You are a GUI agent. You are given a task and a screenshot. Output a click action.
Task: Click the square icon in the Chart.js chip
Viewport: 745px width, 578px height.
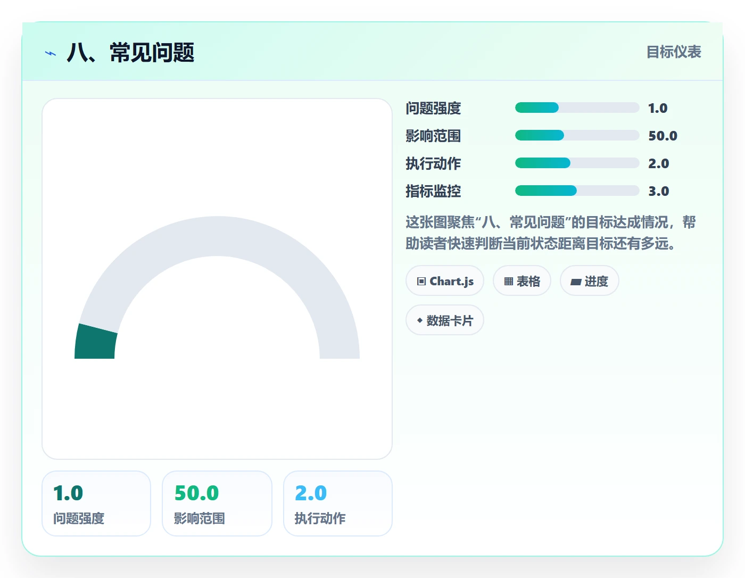(421, 282)
